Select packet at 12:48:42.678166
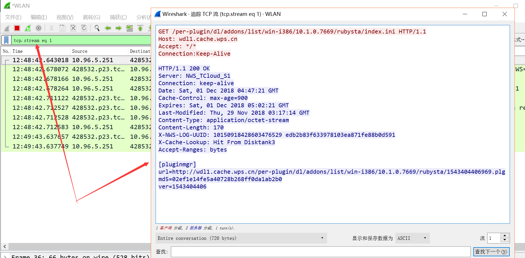The height and width of the screenshot is (258, 525). (x=76, y=79)
